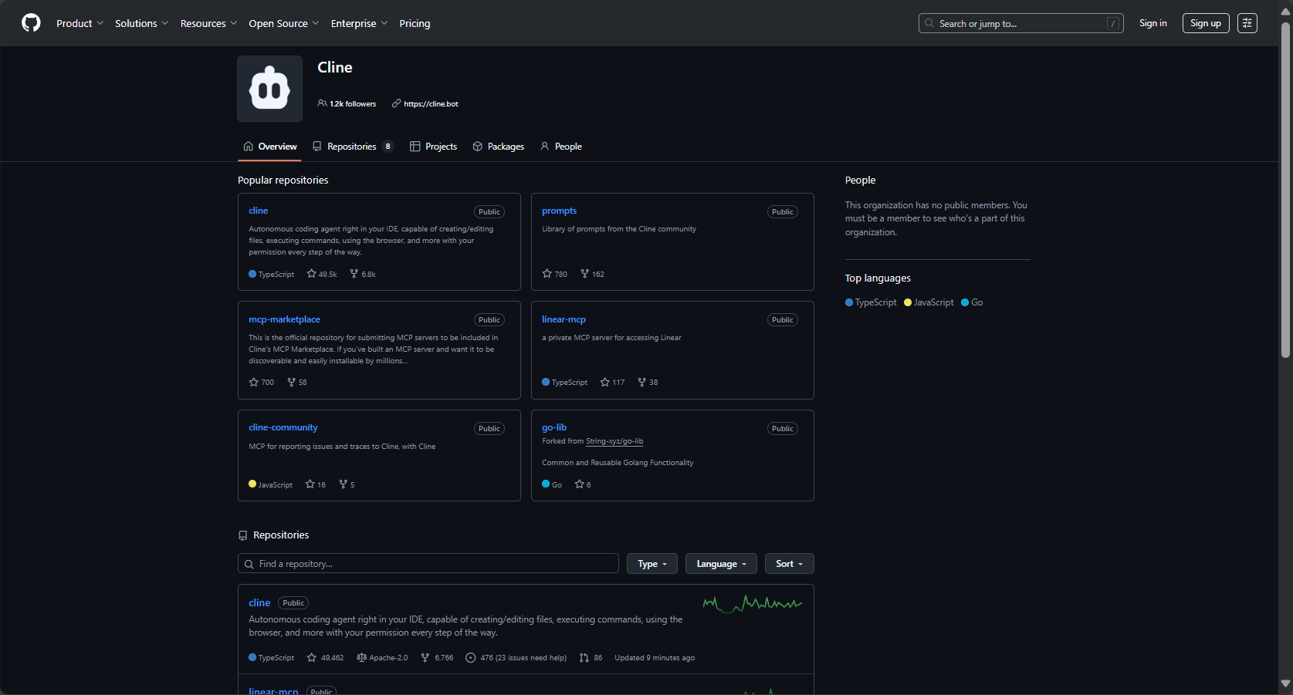Open the Sort dropdown
This screenshot has width=1293, height=695.
pos(789,564)
